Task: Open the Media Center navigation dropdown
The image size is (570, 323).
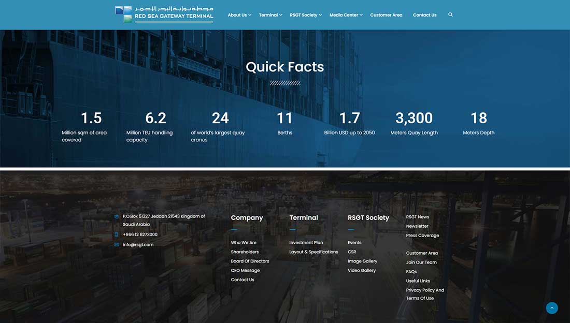Action: tap(346, 15)
